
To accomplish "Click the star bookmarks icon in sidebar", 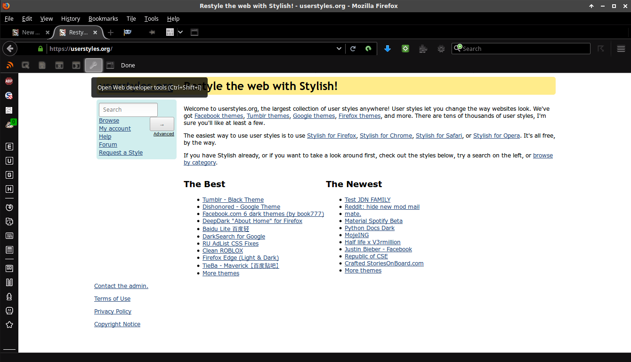I will [x=9, y=325].
